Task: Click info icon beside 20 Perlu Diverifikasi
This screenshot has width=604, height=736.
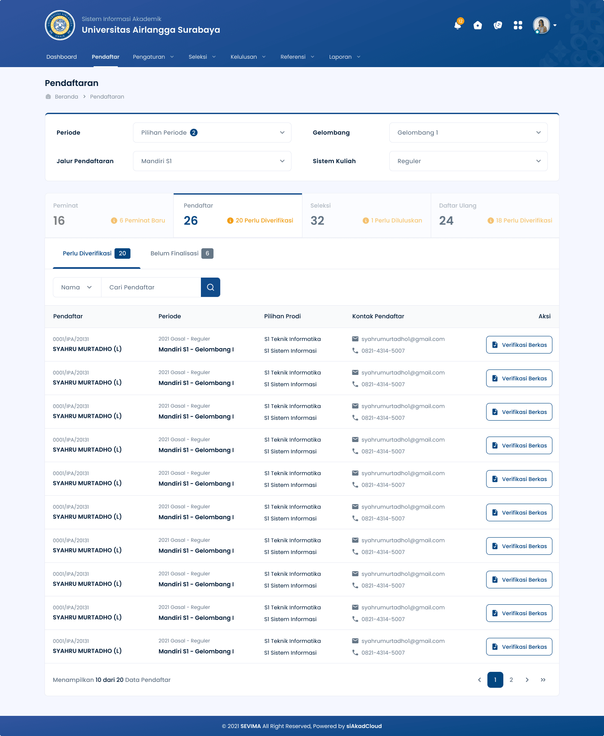Action: click(230, 221)
